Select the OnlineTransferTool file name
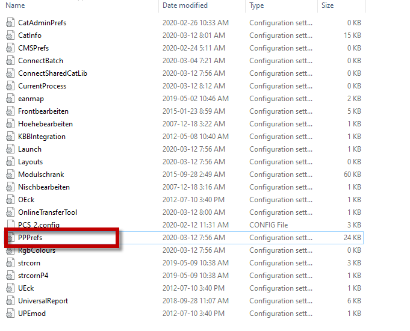This screenshot has width=410, height=331. tap(48, 212)
